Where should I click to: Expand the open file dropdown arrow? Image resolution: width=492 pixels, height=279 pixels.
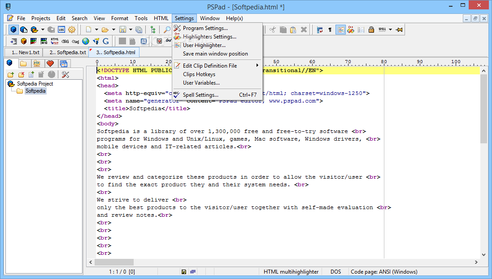pos(113,30)
